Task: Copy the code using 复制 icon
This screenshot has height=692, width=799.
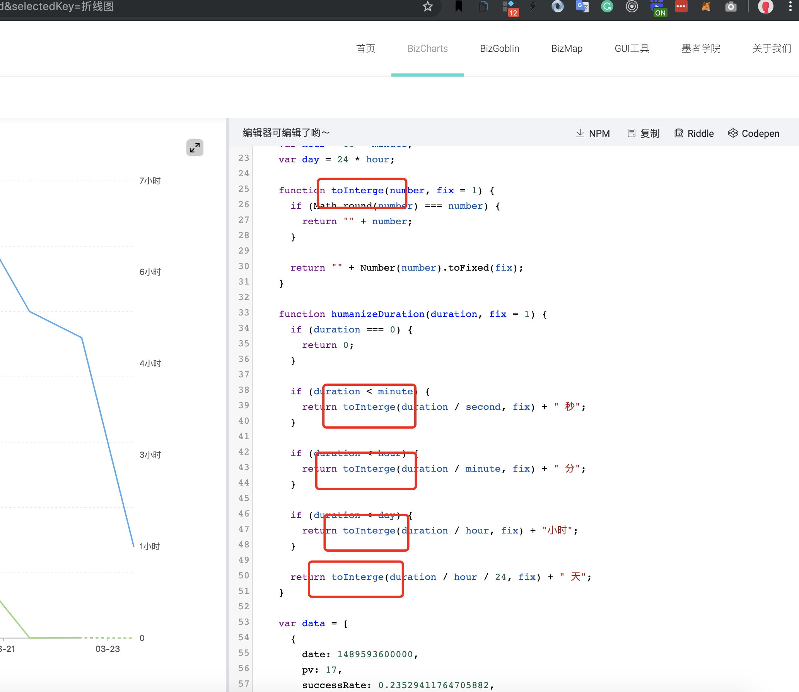Action: point(643,133)
